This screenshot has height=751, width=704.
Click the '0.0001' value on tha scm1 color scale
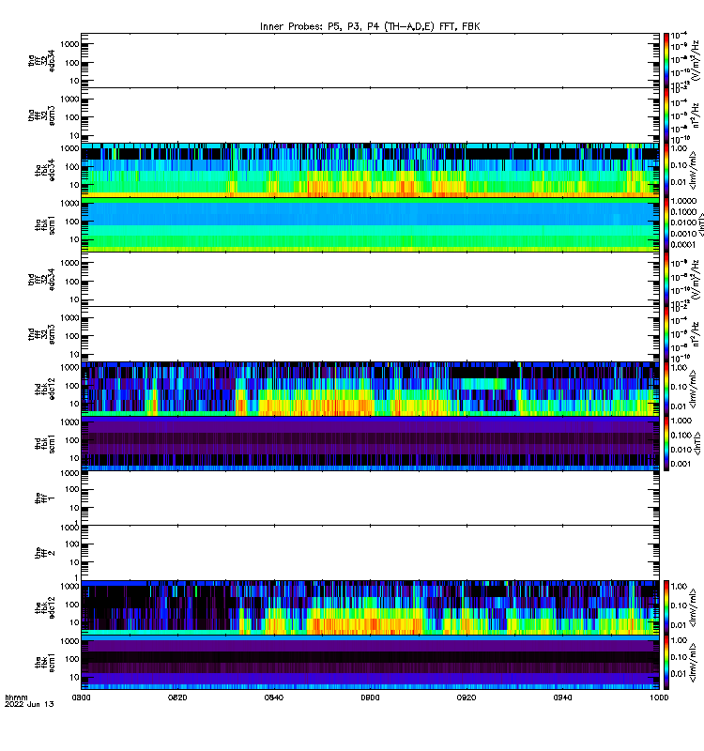click(x=683, y=245)
